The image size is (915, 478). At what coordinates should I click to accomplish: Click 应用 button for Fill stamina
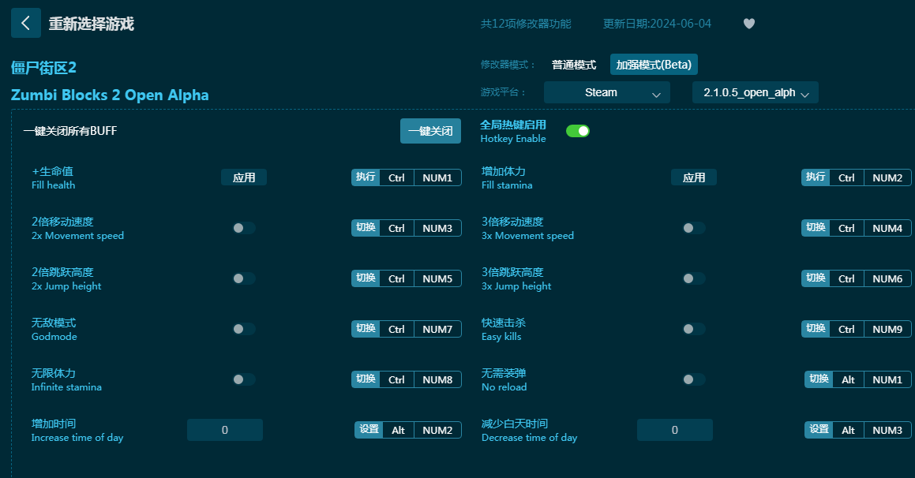point(694,177)
